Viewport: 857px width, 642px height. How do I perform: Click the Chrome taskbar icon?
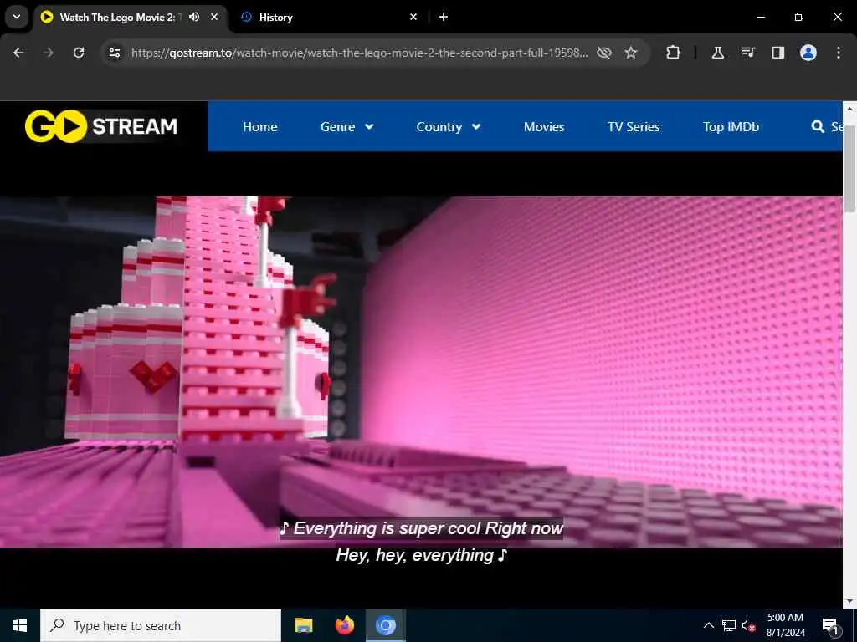tap(385, 625)
